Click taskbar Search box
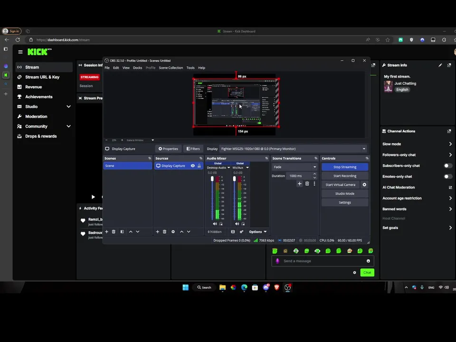 tap(204, 288)
